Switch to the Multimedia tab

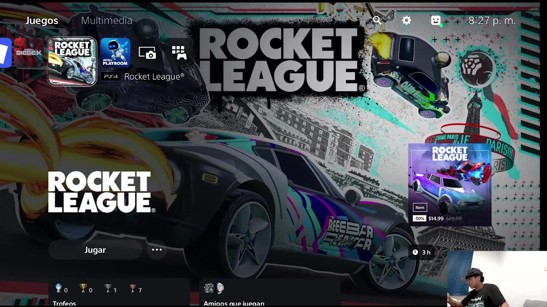pyautogui.click(x=107, y=20)
